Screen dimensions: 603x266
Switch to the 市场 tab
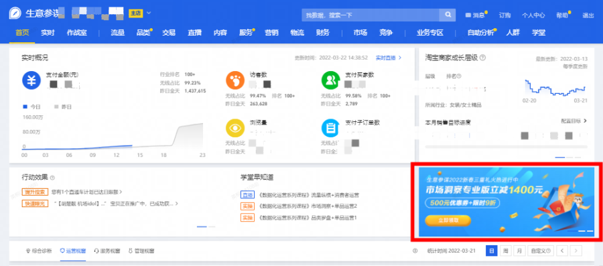tap(360, 33)
